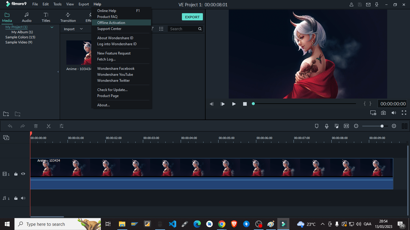Redo the last timeline action

(x=23, y=126)
